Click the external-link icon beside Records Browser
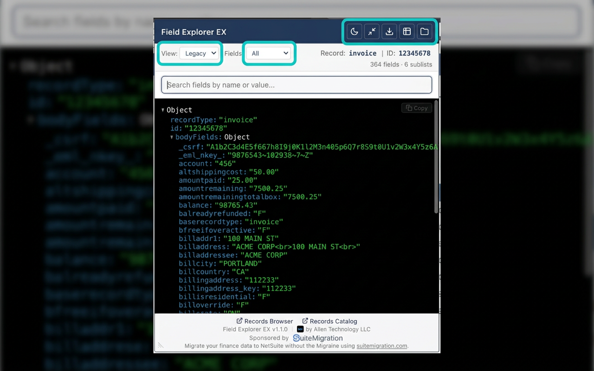 (239, 321)
